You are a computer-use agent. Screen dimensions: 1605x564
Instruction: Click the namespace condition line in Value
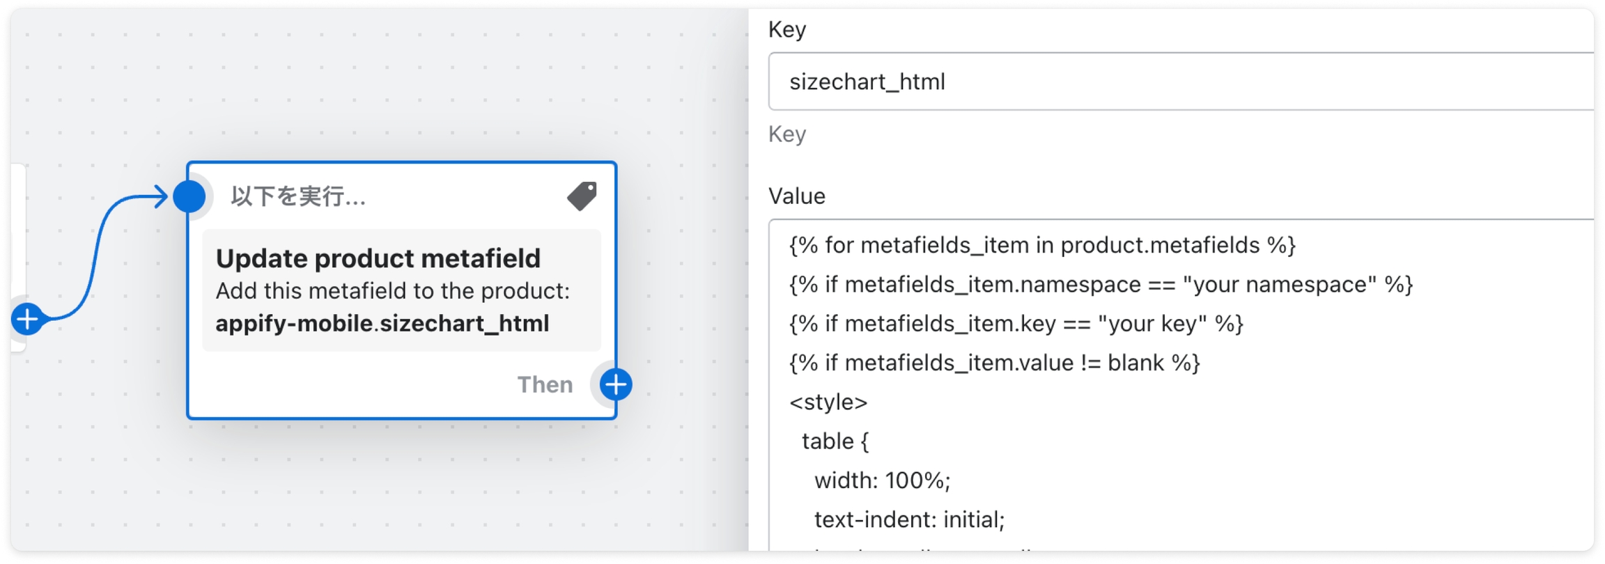click(1100, 285)
